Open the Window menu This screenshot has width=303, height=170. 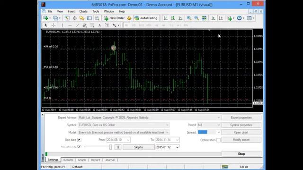(x=109, y=11)
